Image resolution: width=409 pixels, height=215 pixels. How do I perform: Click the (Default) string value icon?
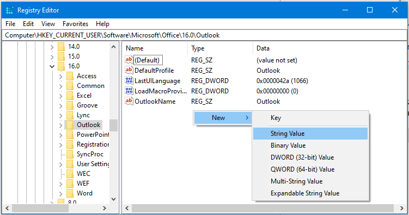[129, 60]
